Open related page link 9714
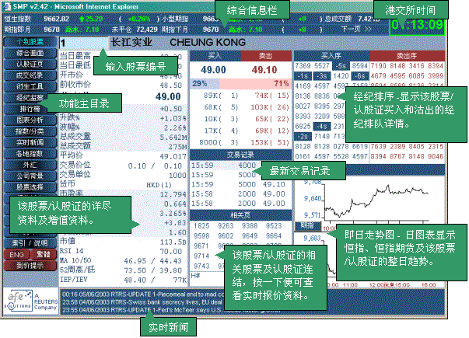This screenshot has width=469, height=338. [x=201, y=256]
